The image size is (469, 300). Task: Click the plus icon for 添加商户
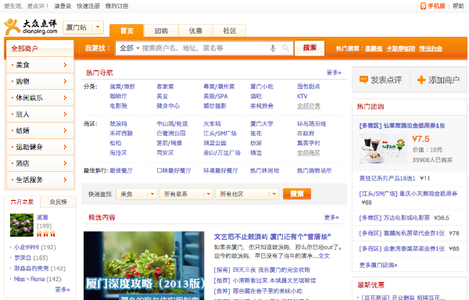(421, 80)
